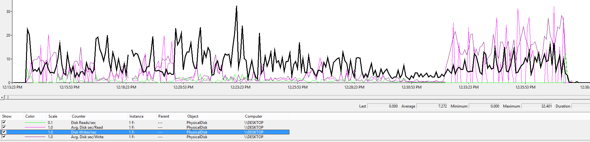
Task: Select the Disk Reads/sec counter row
Action: click(x=83, y=122)
